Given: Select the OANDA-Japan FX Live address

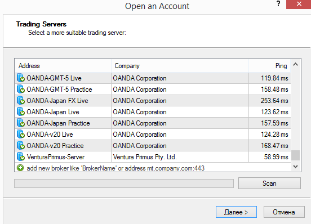Looking at the screenshot, I should click(57, 101).
